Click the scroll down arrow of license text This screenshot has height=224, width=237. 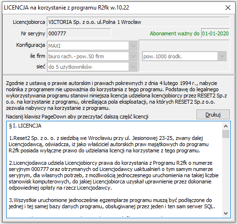pyautogui.click(x=226, y=213)
